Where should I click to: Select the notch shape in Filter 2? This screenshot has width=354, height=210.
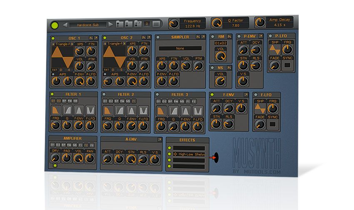point(143,111)
